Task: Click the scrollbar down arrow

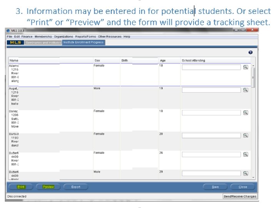Action: click(253, 178)
